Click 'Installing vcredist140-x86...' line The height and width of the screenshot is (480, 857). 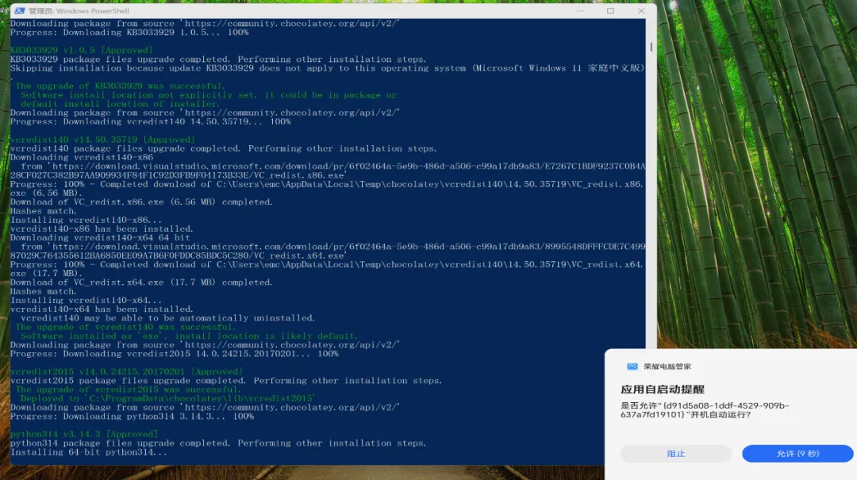[x=86, y=221]
